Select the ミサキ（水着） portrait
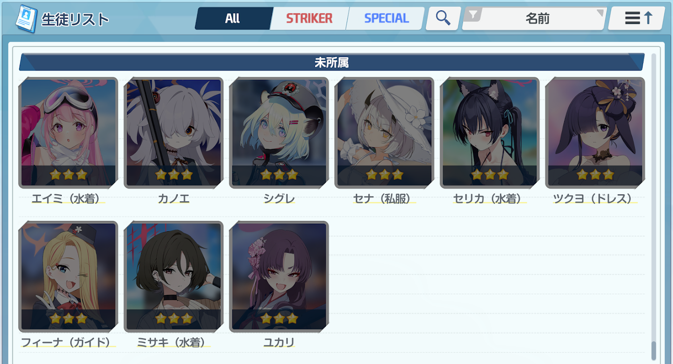673x364 pixels. coord(174,277)
